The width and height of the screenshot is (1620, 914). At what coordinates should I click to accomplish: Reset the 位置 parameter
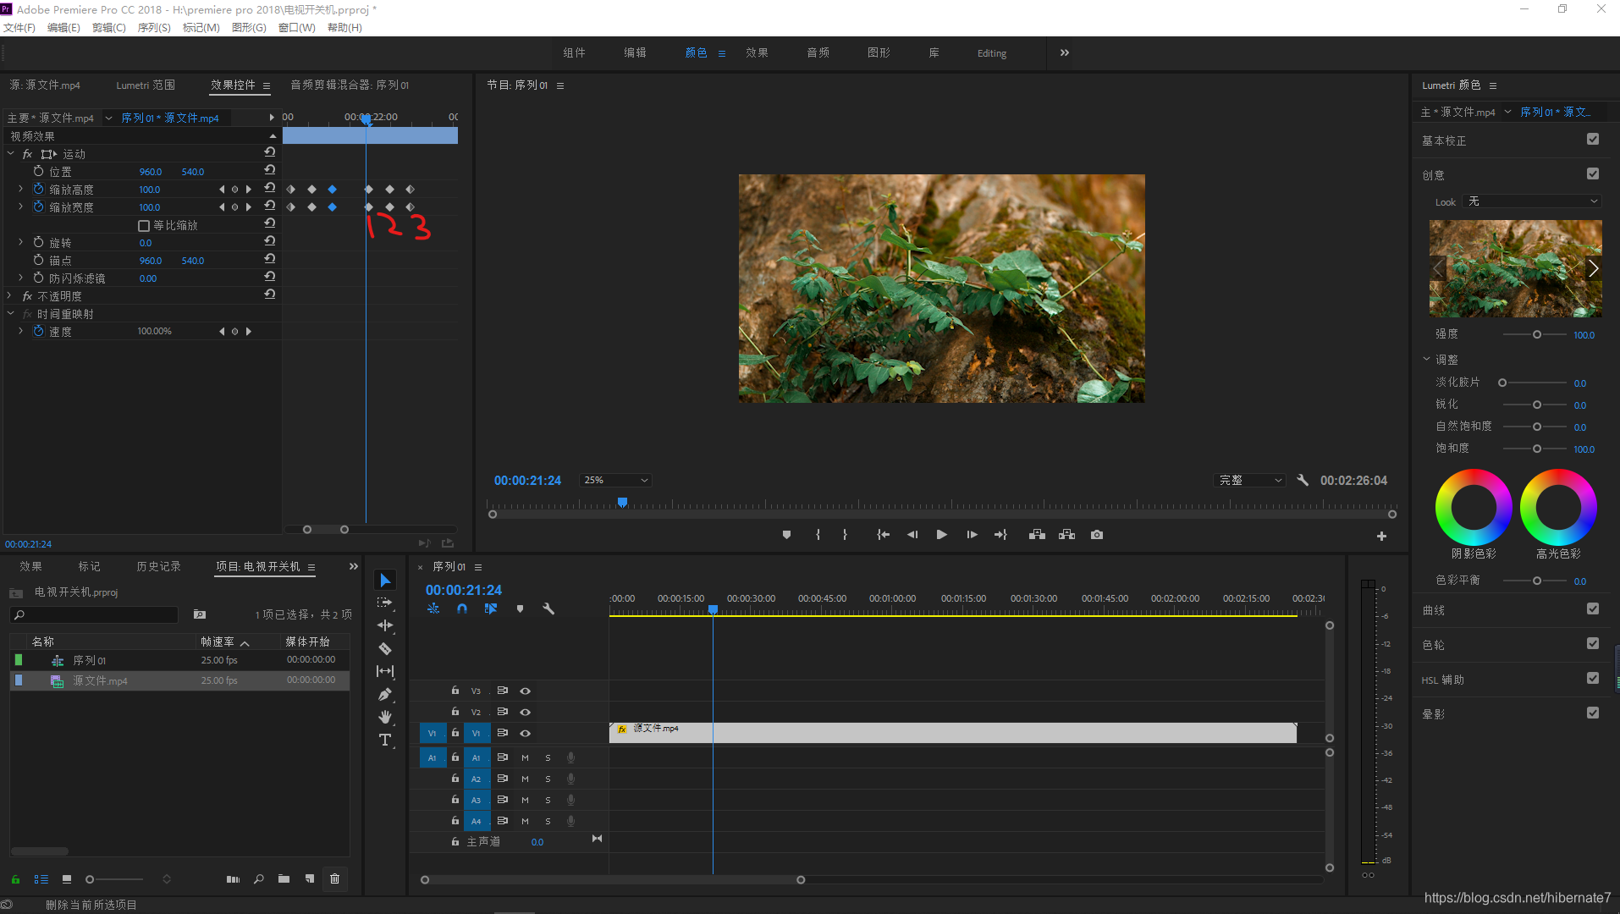point(270,171)
